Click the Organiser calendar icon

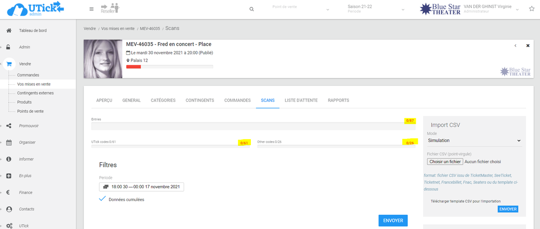point(9,142)
